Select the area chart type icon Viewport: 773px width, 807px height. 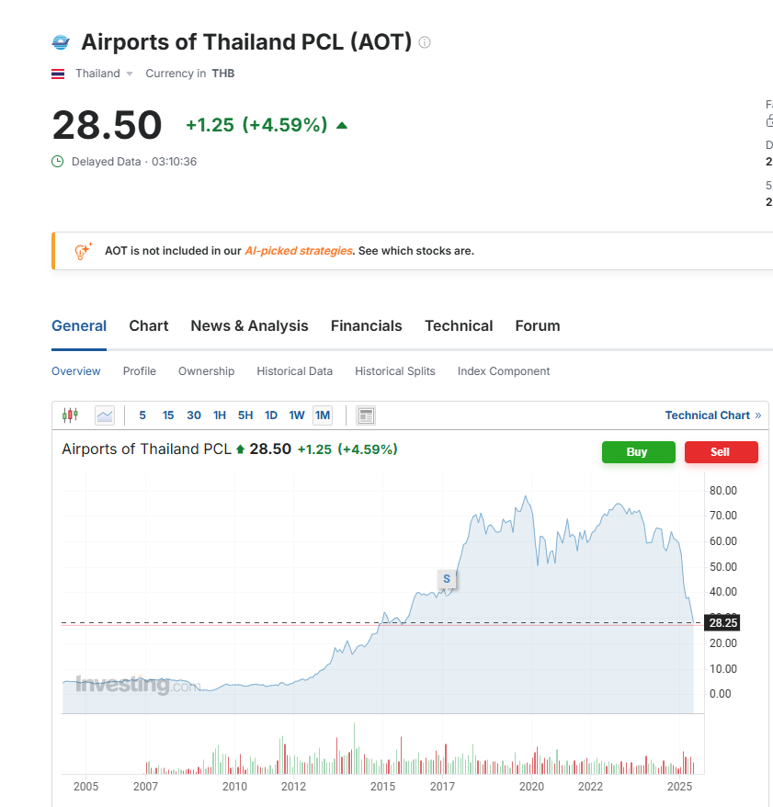tap(105, 415)
